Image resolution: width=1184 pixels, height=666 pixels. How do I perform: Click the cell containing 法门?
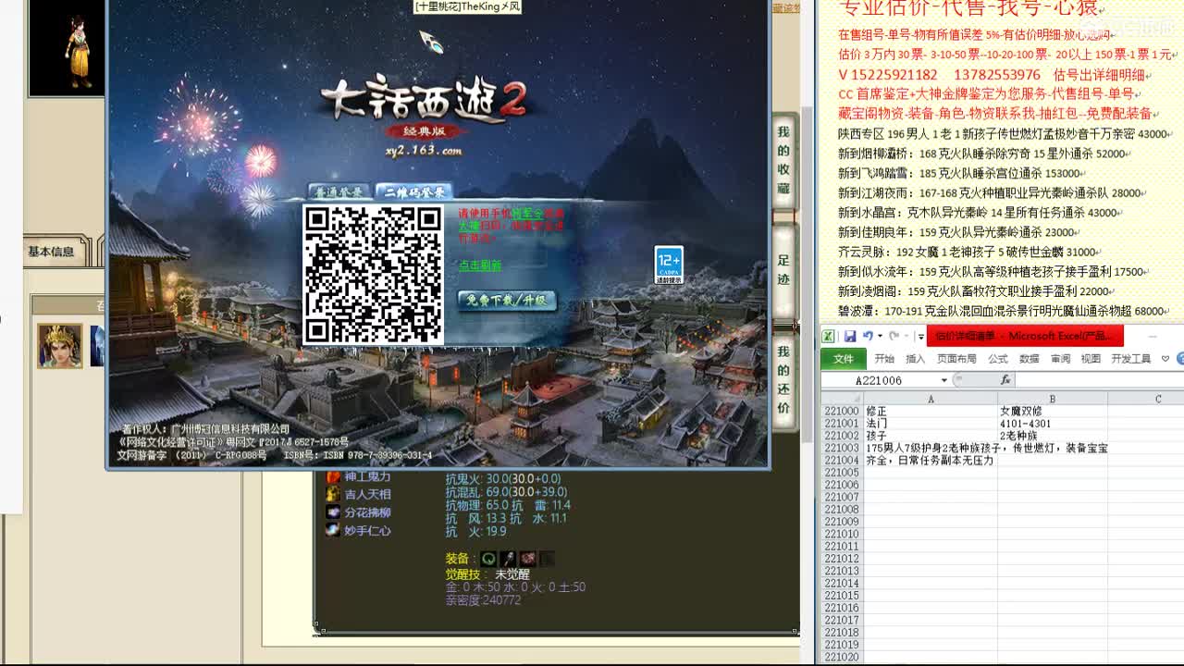pos(931,424)
